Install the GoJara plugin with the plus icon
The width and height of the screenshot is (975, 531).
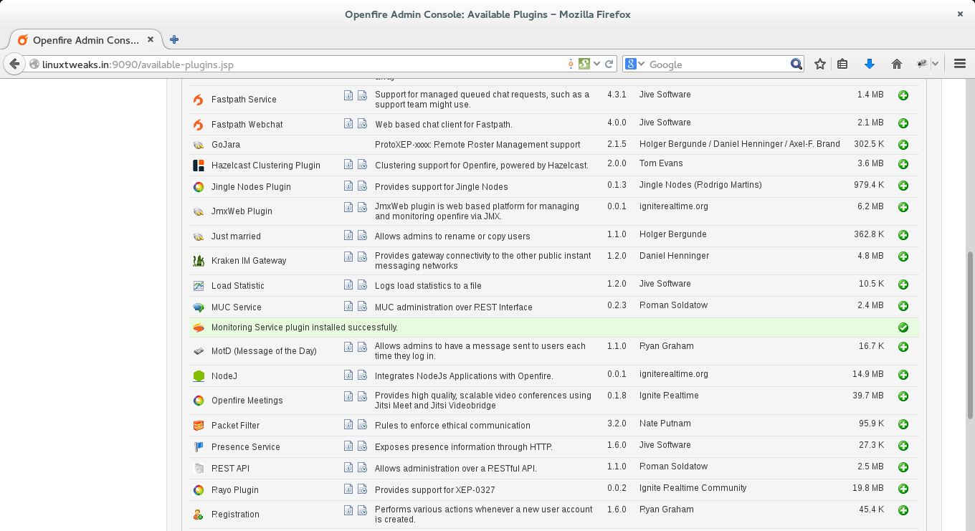(903, 145)
